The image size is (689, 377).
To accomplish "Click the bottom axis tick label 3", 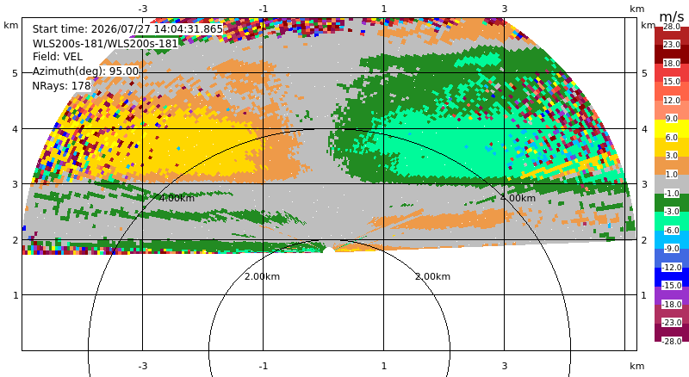I will [505, 366].
